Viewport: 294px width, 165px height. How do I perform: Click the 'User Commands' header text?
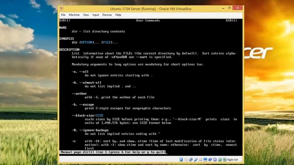pos(148,20)
